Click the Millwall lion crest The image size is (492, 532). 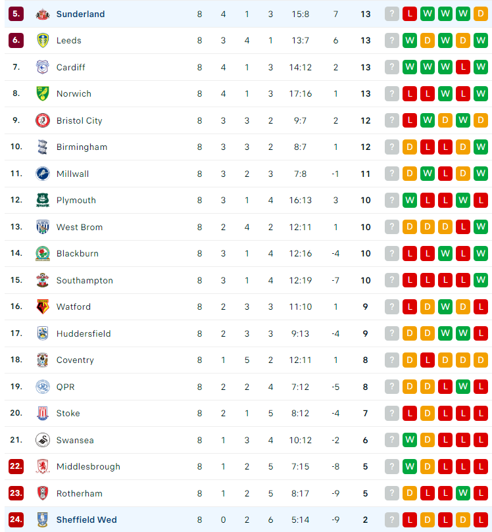click(x=43, y=174)
